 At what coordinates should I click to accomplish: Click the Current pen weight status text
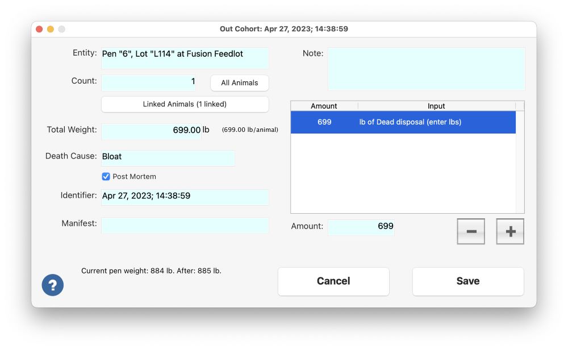(x=151, y=271)
